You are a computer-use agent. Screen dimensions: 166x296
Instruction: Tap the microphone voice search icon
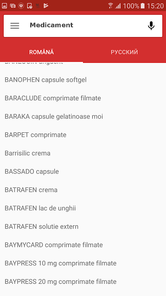coord(151,26)
